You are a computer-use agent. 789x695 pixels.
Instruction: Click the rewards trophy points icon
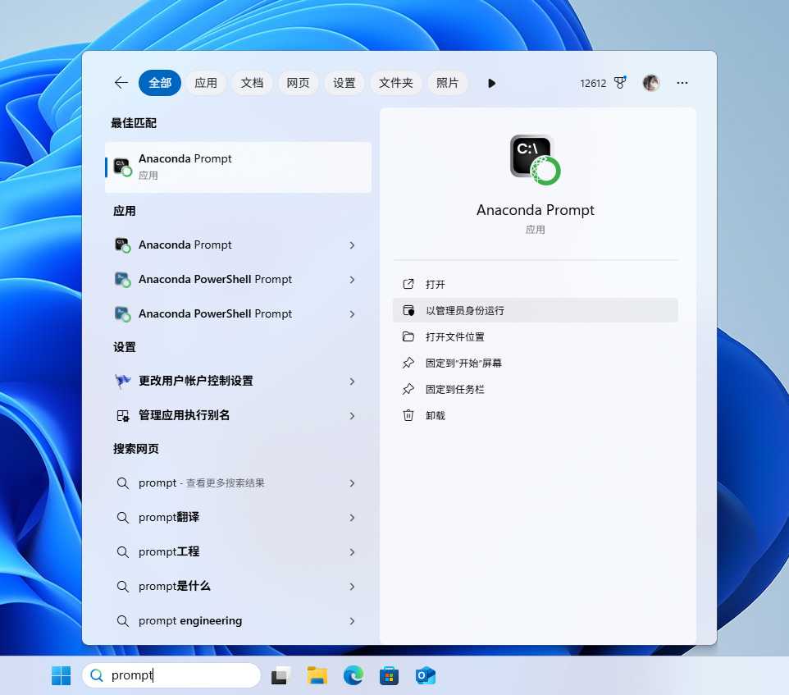tap(620, 83)
